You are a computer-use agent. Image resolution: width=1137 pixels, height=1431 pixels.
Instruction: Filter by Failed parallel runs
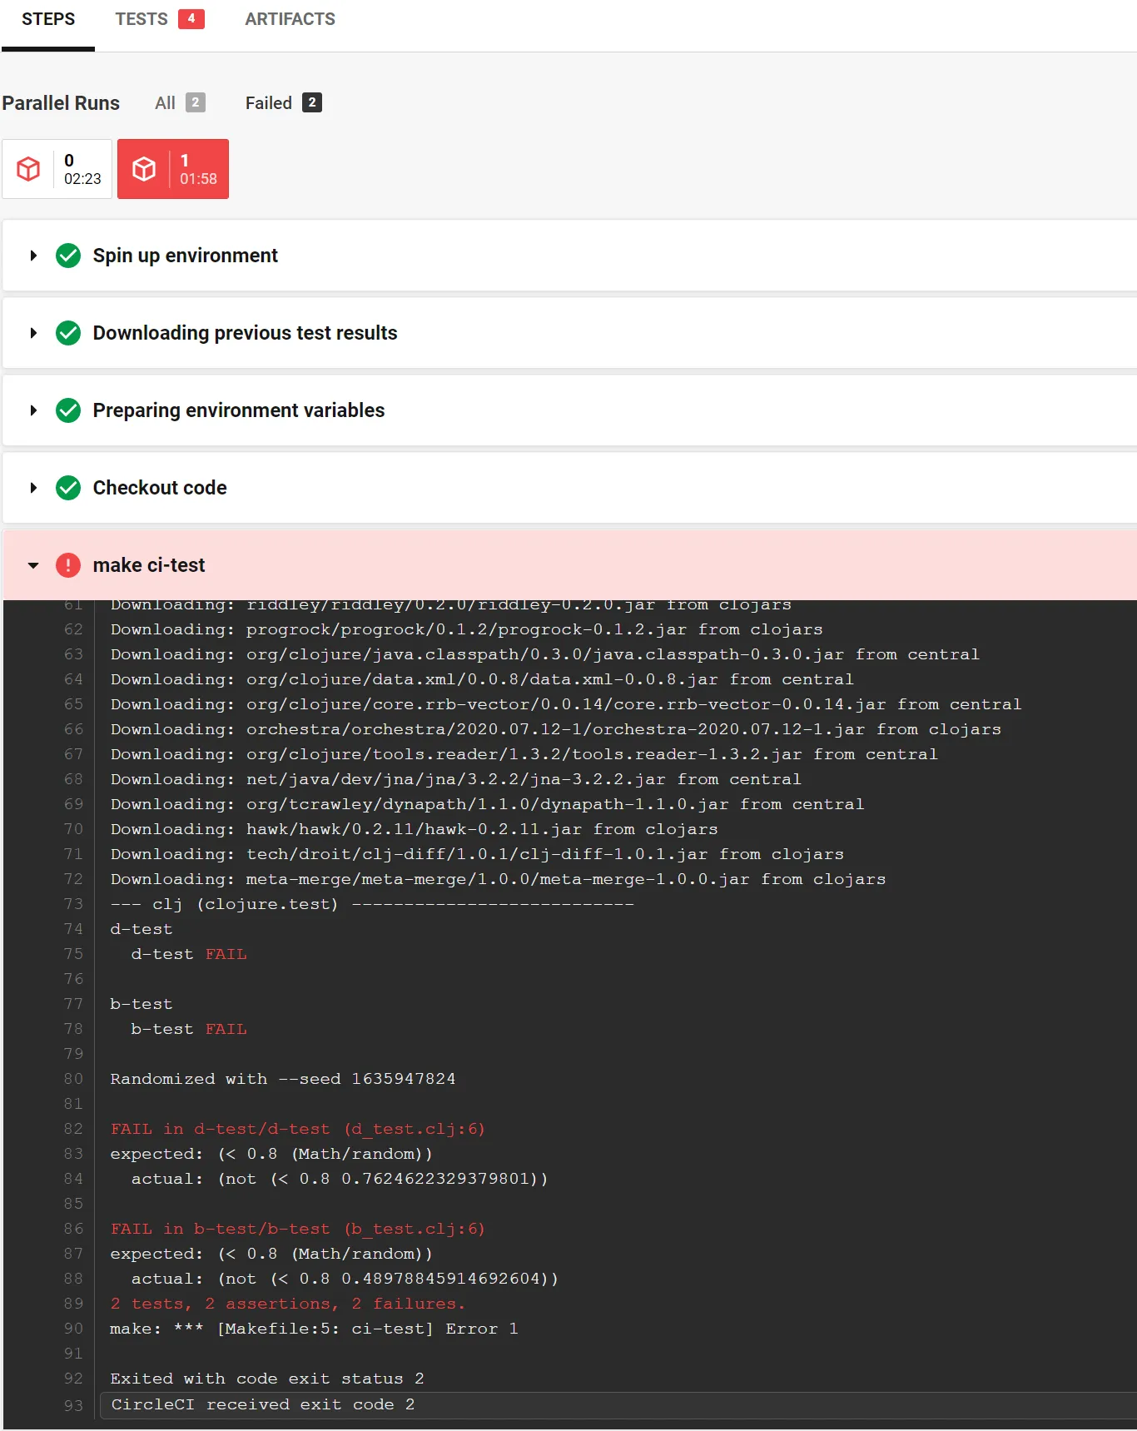tap(283, 103)
